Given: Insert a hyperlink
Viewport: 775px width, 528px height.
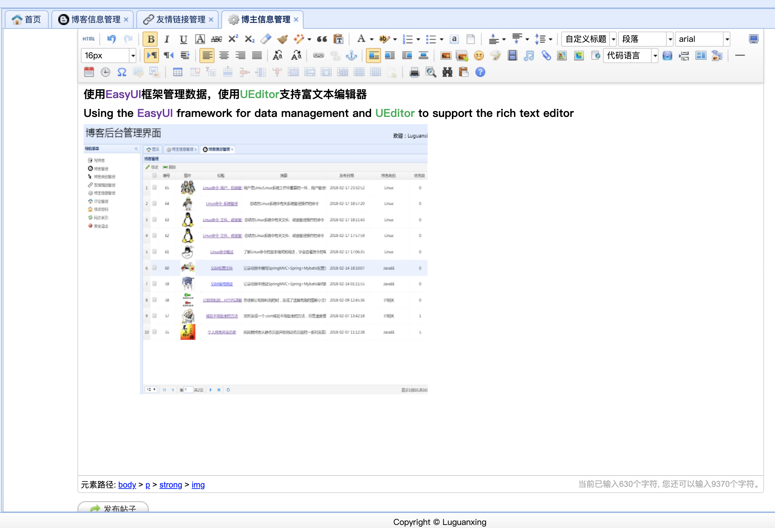Looking at the screenshot, I should click(318, 56).
